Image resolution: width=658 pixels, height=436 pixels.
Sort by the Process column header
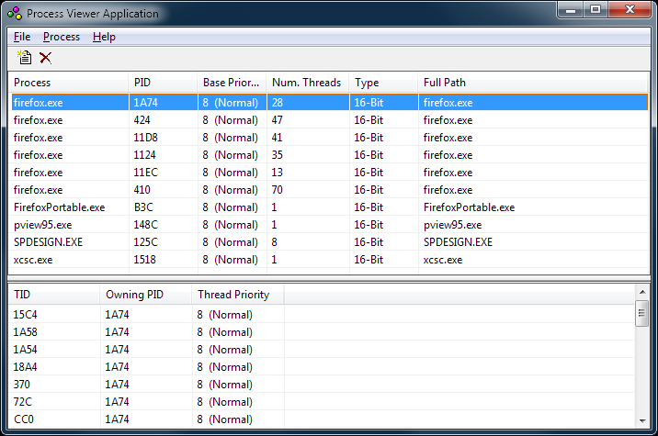point(68,83)
